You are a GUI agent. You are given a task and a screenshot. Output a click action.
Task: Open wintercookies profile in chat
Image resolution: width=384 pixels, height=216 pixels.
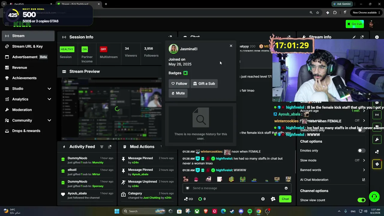click(x=211, y=151)
